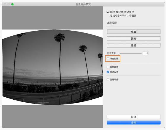Select the 球面 projection
This screenshot has height=130, width=166.
tap(134, 32)
